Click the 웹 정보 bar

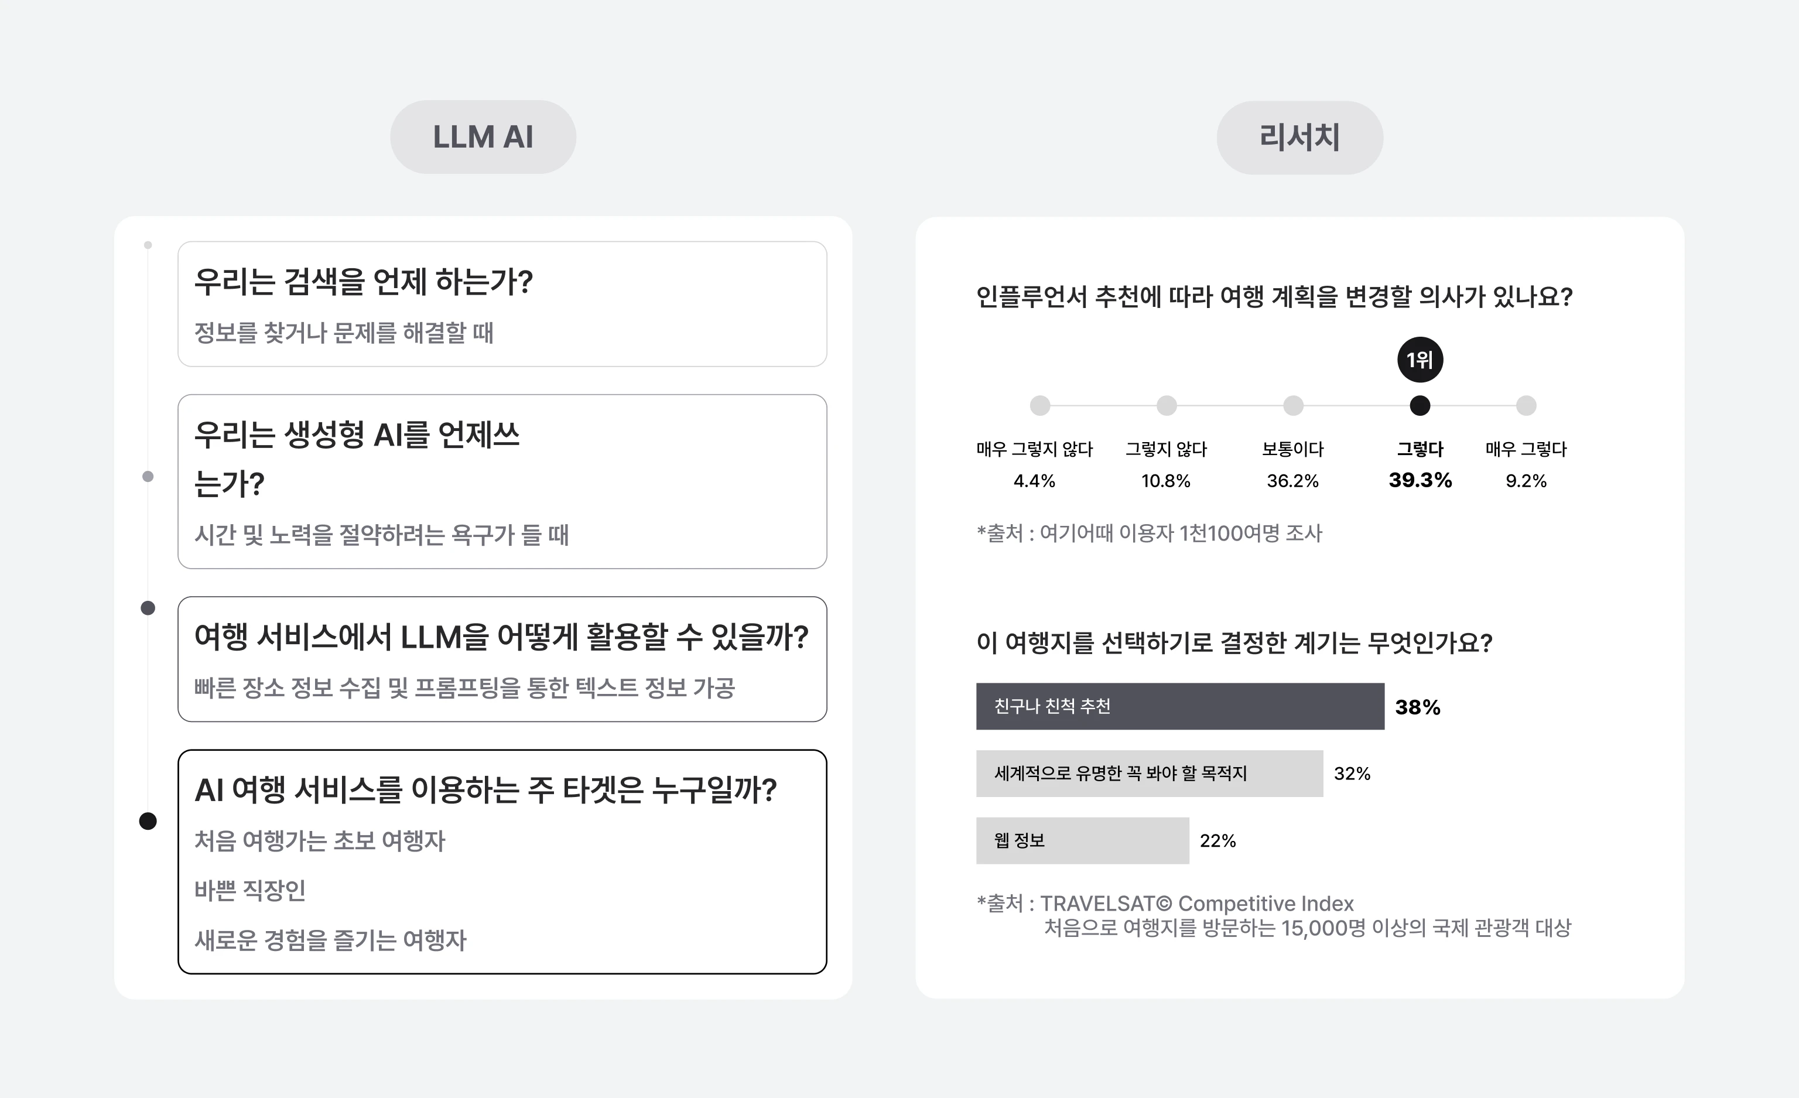pyautogui.click(x=1083, y=840)
